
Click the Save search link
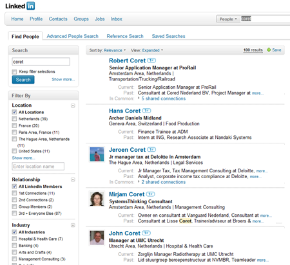click(276, 50)
